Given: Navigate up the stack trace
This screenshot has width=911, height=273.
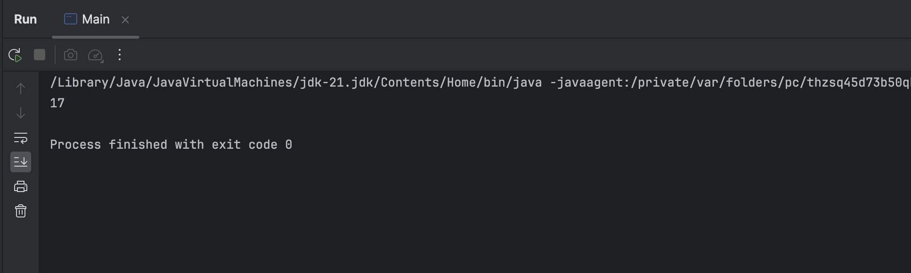Looking at the screenshot, I should click(x=21, y=88).
